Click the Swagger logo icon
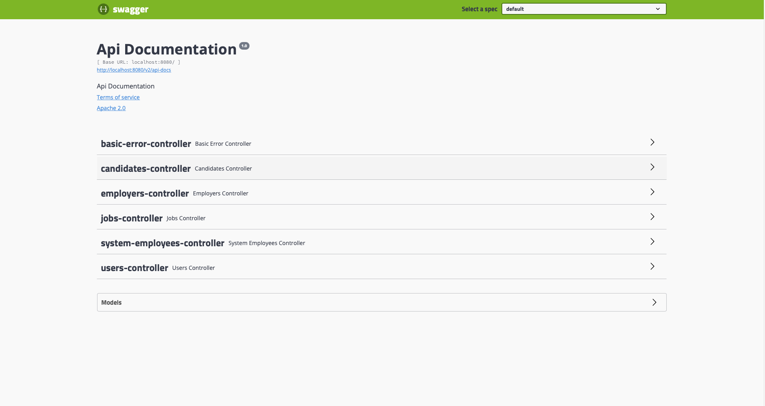Viewport: 765px width, 406px height. pyautogui.click(x=103, y=9)
